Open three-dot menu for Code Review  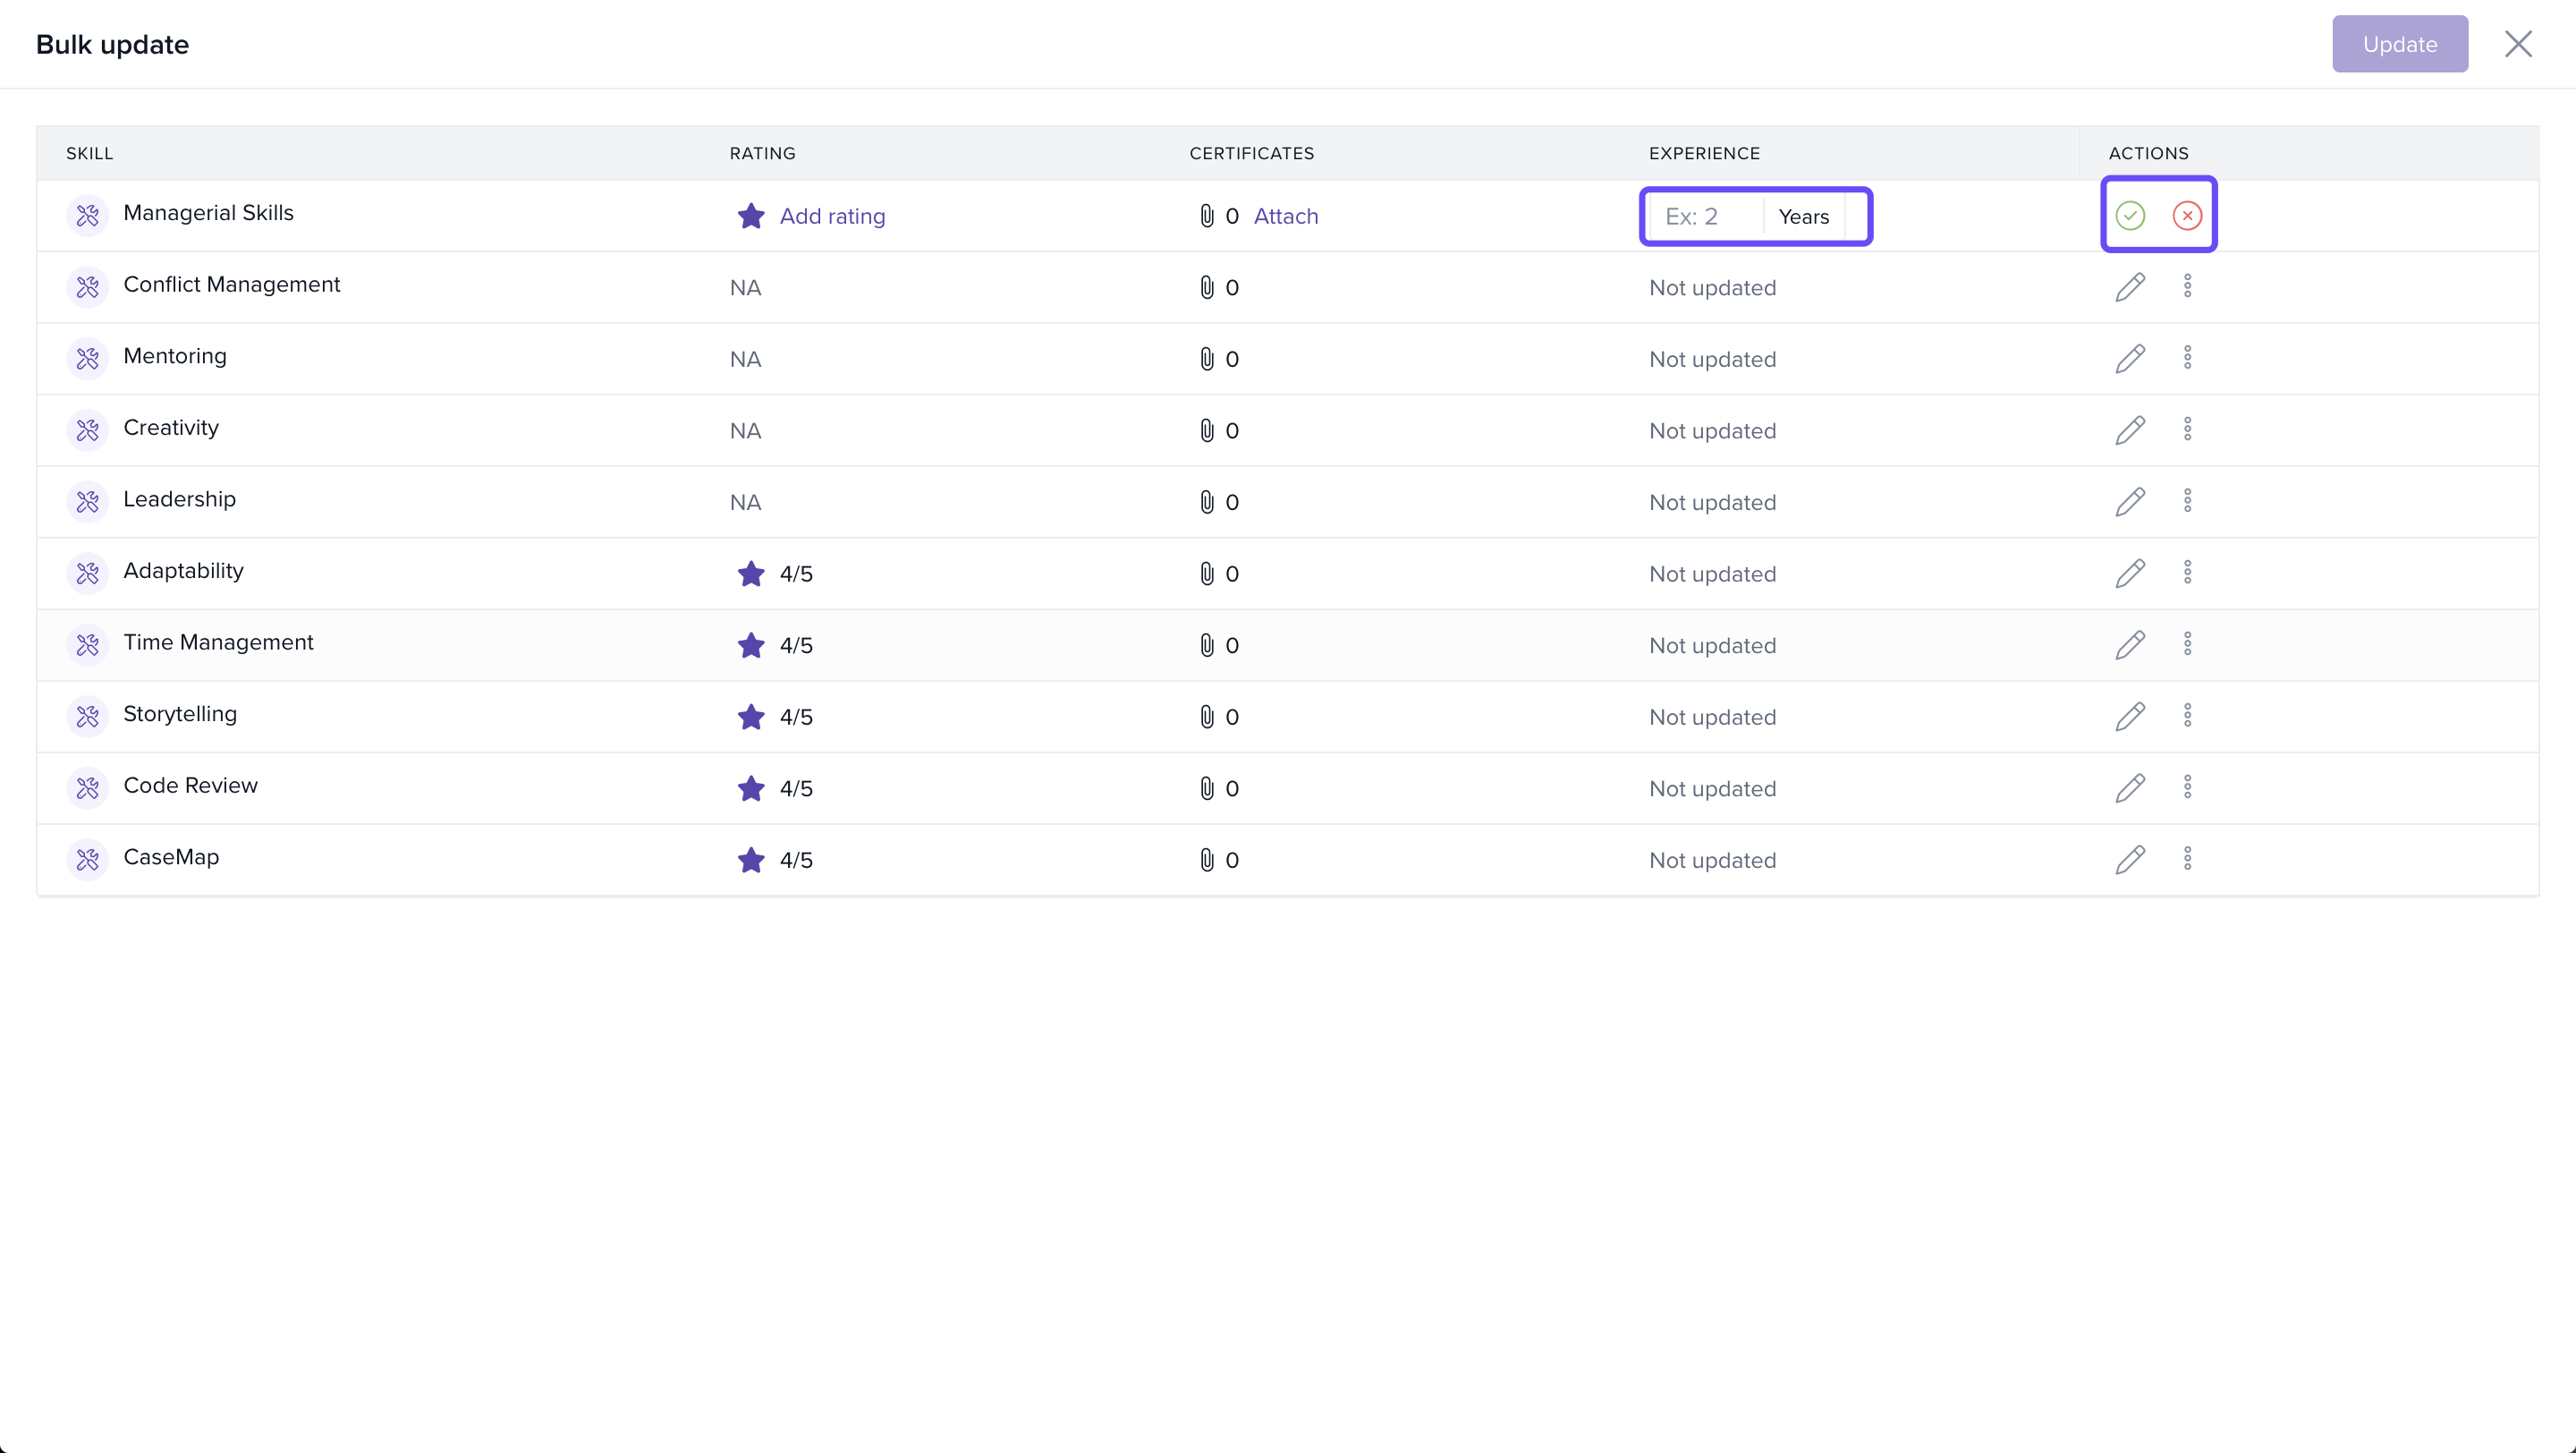point(2187,788)
